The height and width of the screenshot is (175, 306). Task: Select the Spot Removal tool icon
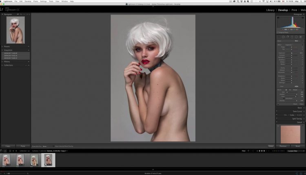coord(284,37)
